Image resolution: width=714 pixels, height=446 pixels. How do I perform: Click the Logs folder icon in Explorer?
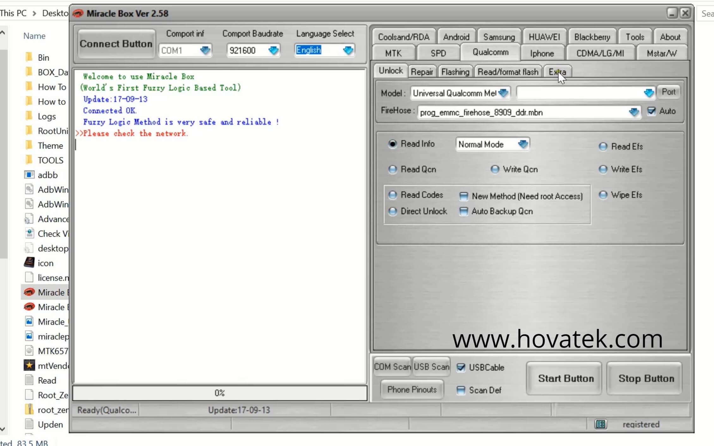(29, 116)
